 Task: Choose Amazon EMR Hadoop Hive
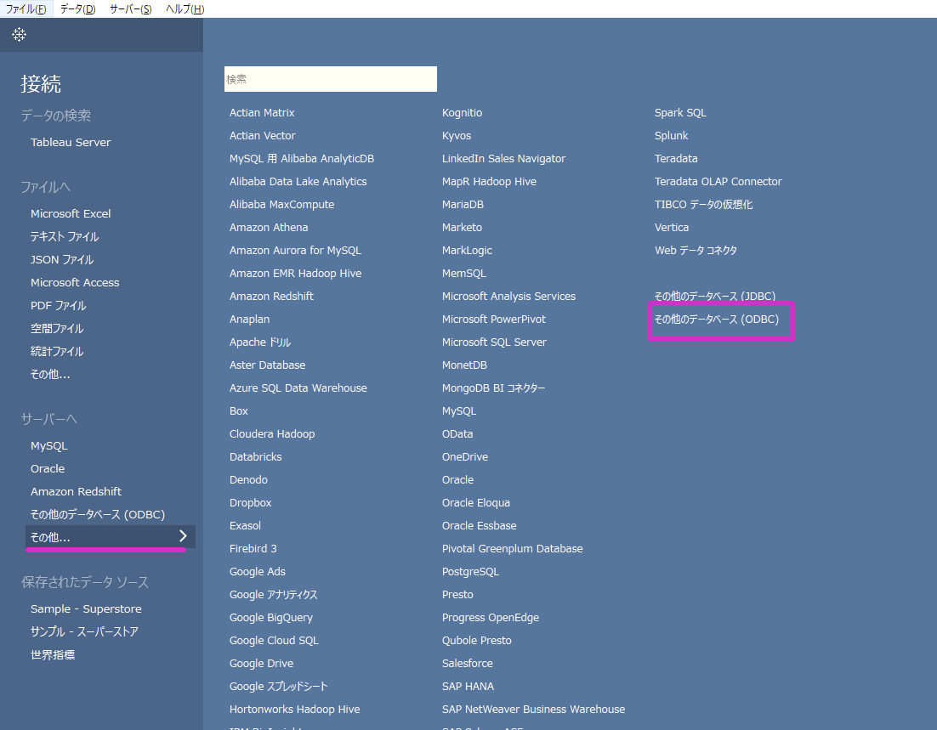(295, 274)
